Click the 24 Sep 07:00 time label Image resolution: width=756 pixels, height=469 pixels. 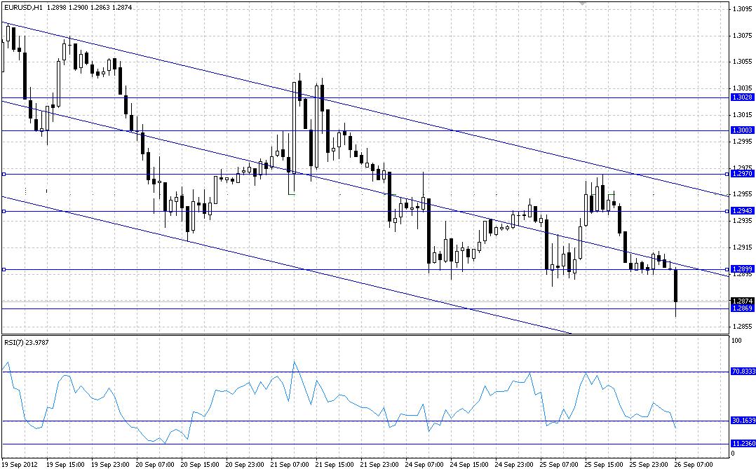point(424,464)
